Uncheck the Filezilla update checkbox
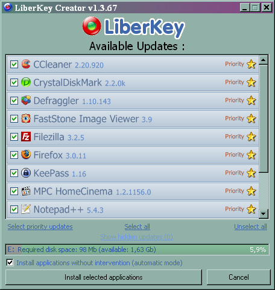Screen dimensions: 275x290 tap(14, 137)
